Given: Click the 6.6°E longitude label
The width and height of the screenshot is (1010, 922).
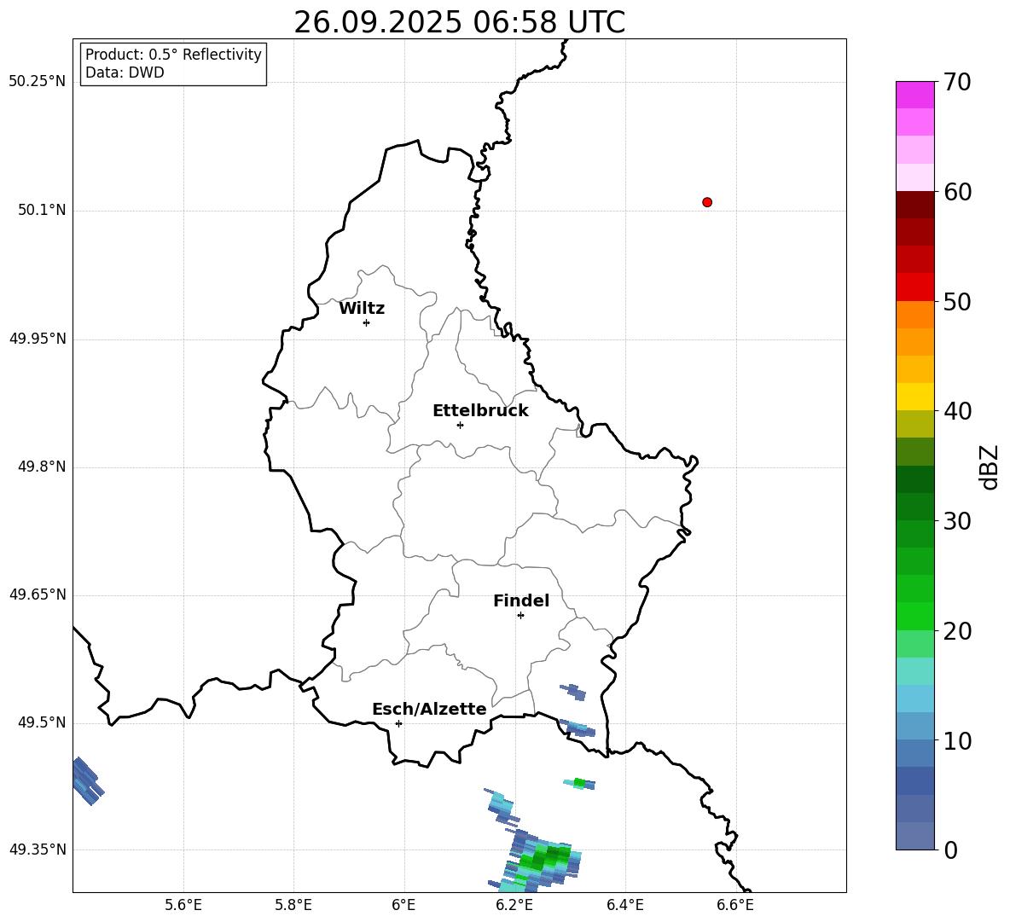Looking at the screenshot, I should coord(735,905).
